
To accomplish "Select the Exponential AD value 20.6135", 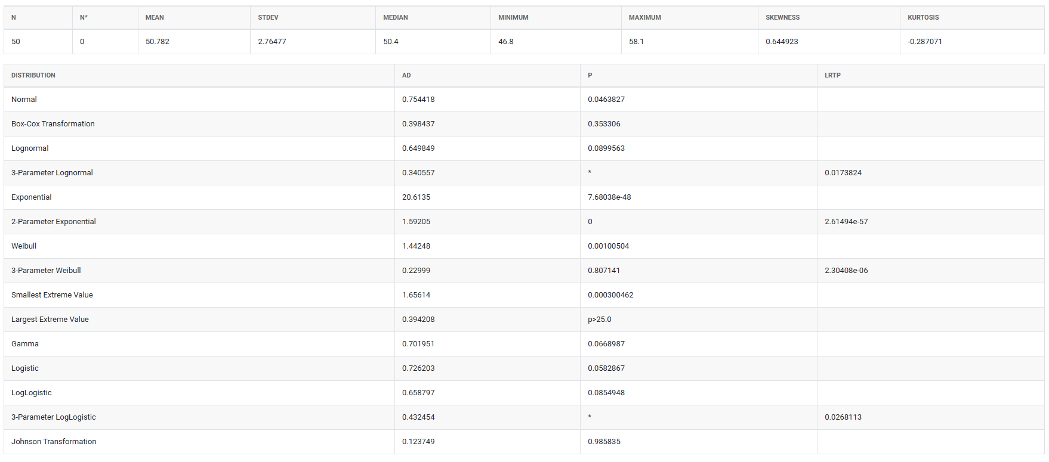I will [416, 197].
